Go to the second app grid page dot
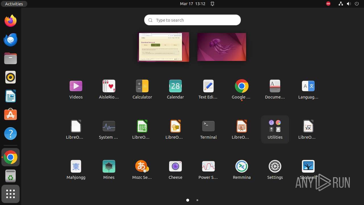Viewport: 364px width, 205px height. pos(197,200)
